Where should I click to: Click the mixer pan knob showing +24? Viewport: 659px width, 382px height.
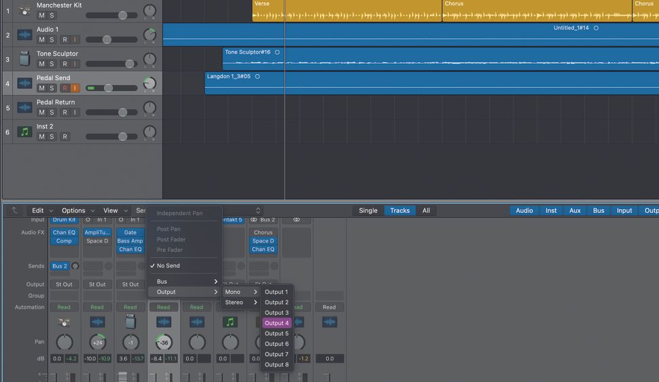98,343
